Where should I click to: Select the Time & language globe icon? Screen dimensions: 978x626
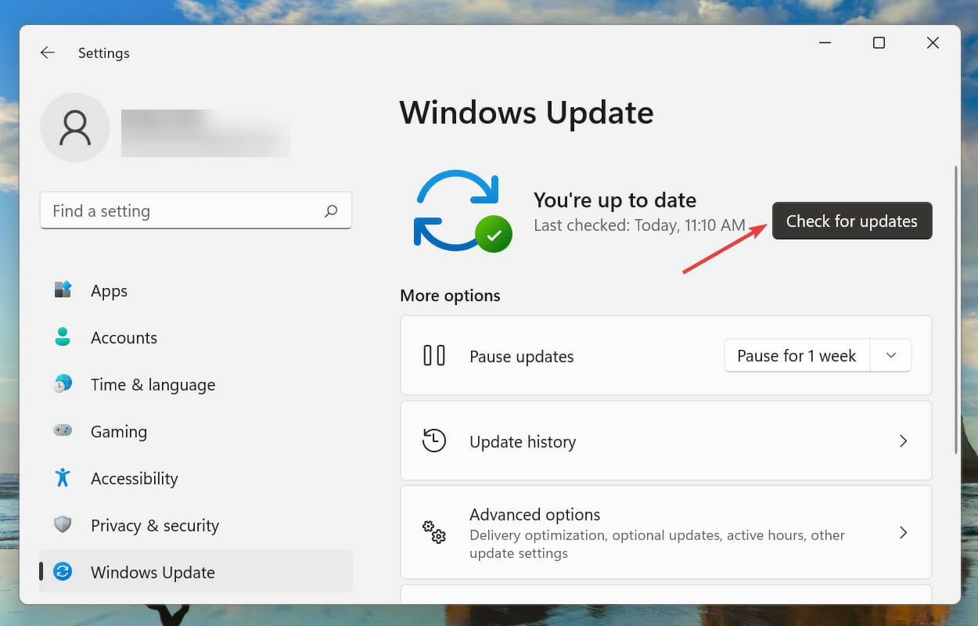tap(63, 384)
